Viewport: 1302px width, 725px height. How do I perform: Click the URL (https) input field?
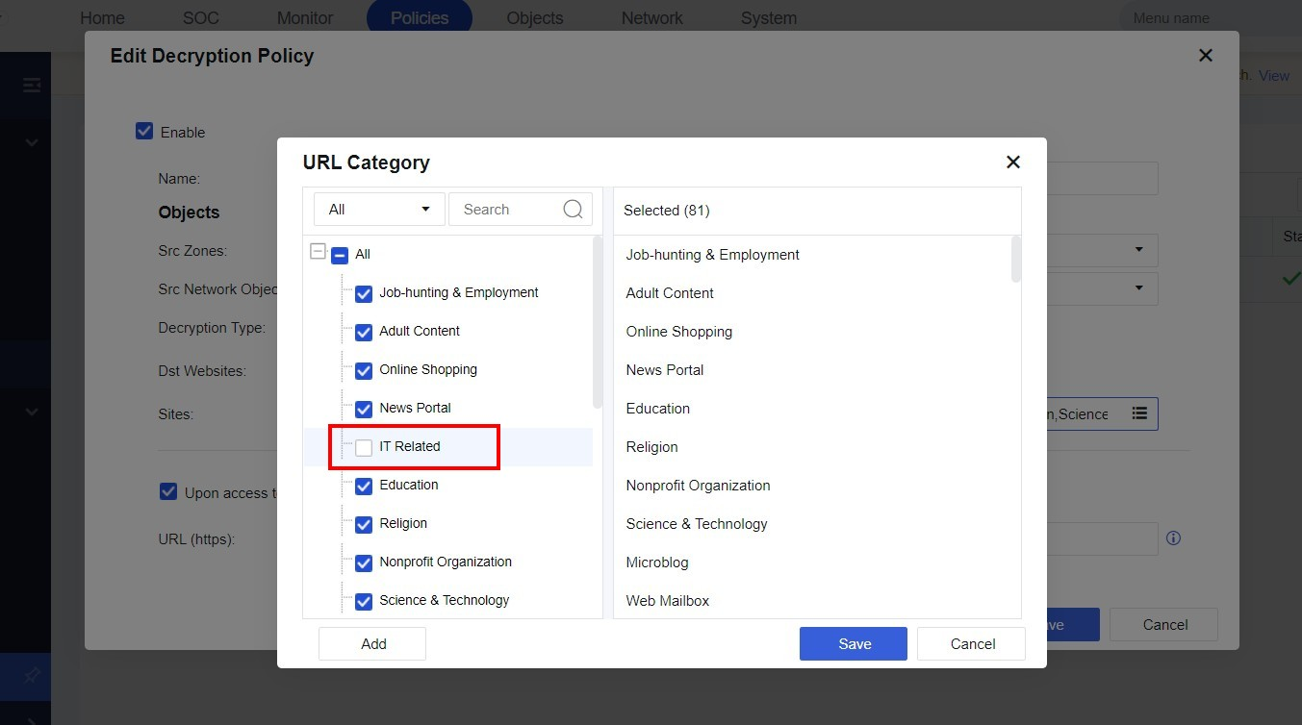1102,538
